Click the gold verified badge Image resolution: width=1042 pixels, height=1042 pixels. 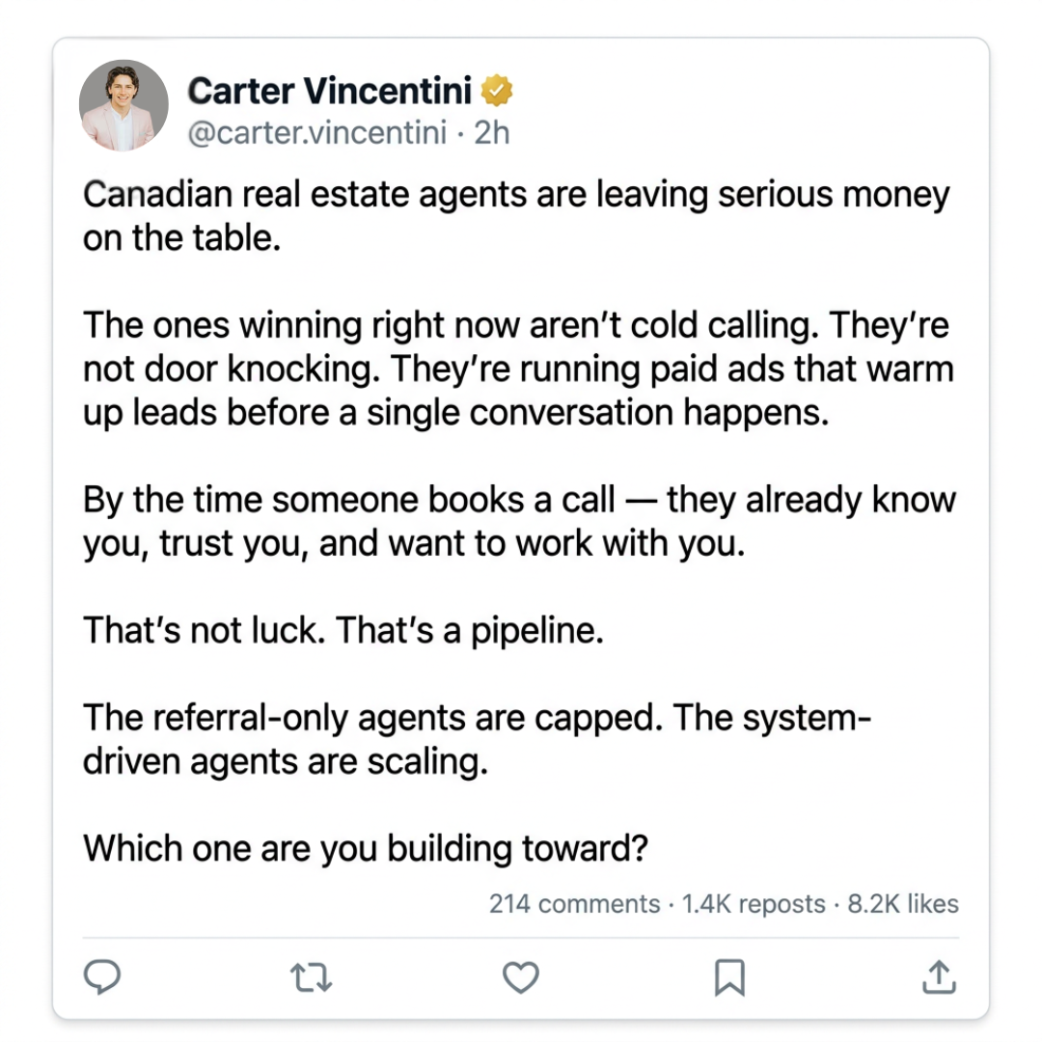tap(497, 91)
